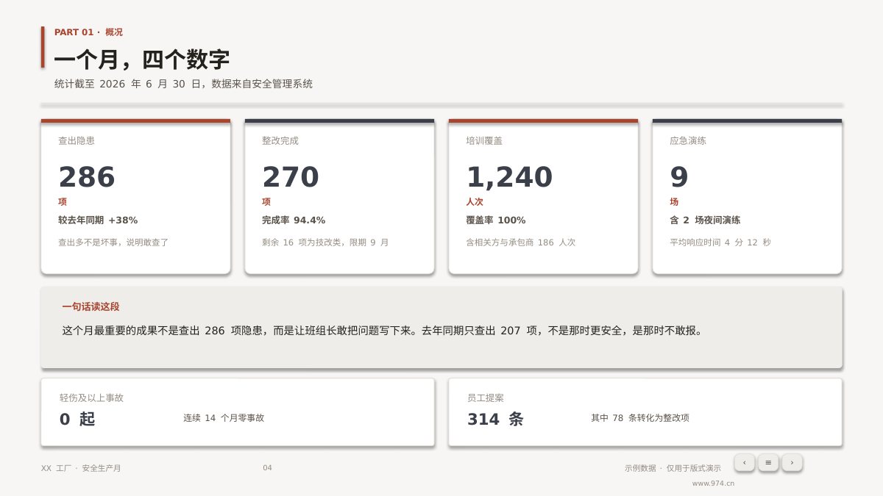
Task: Click the large 9 figure
Action: pos(679,177)
